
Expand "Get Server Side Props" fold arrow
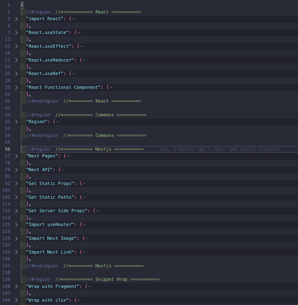pos(16,211)
